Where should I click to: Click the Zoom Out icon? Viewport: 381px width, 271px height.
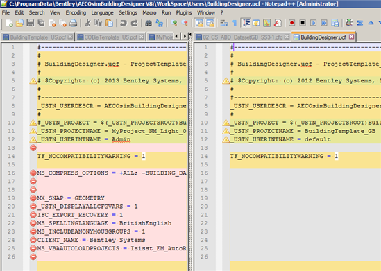point(185,23)
